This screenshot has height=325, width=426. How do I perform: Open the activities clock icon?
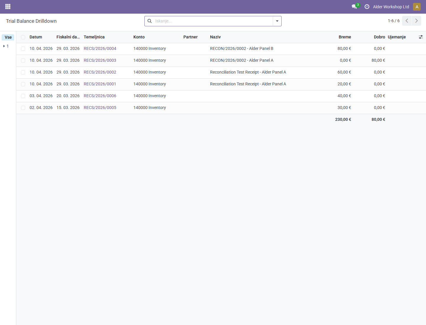click(367, 6)
